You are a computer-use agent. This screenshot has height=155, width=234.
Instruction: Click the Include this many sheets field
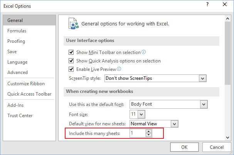(138, 133)
